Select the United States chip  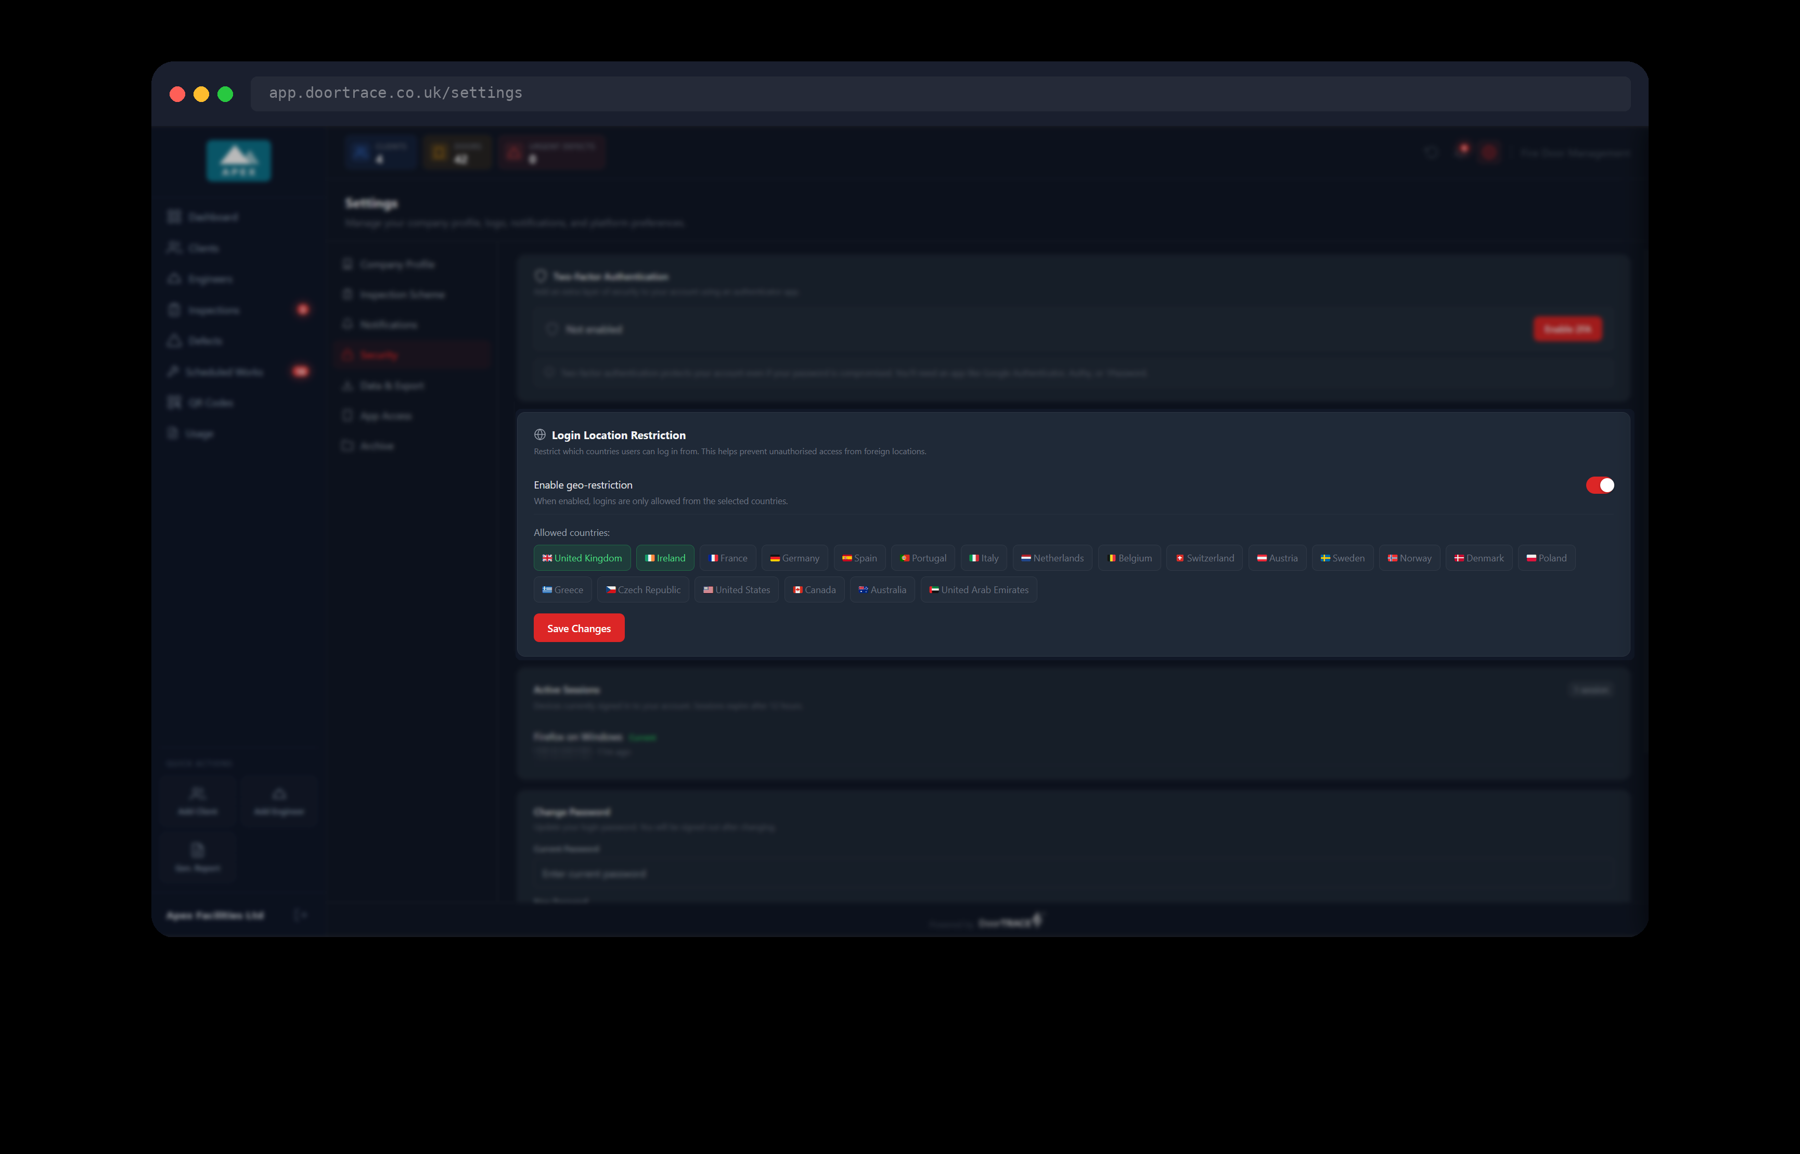pos(737,589)
